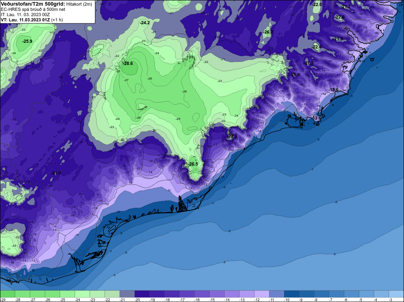Click the '-18' label on the legend scale
The image size is (404, 302).
[x=167, y=300]
